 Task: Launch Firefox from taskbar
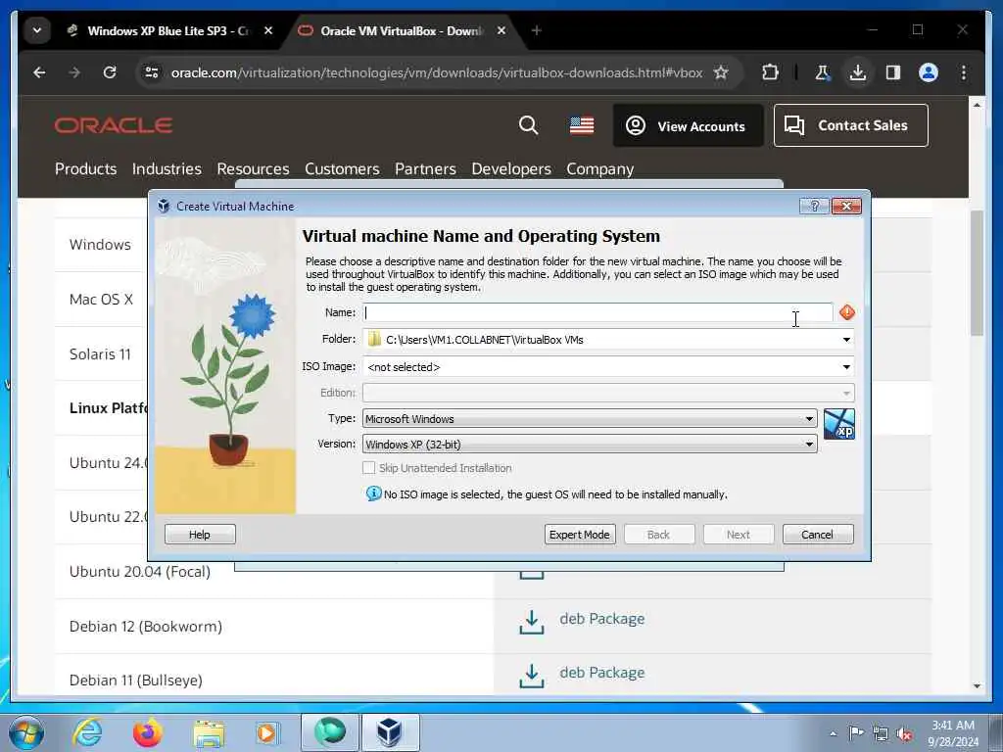coord(147,732)
